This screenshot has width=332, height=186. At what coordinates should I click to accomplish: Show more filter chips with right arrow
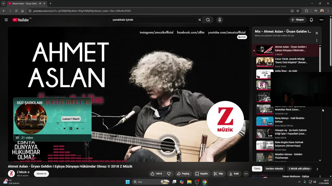pyautogui.click(x=317, y=169)
